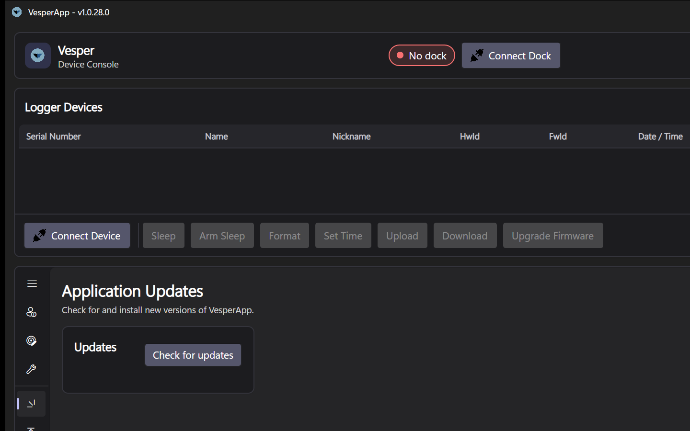
Task: Open the hamburger menu in sidebar
Action: coord(32,284)
